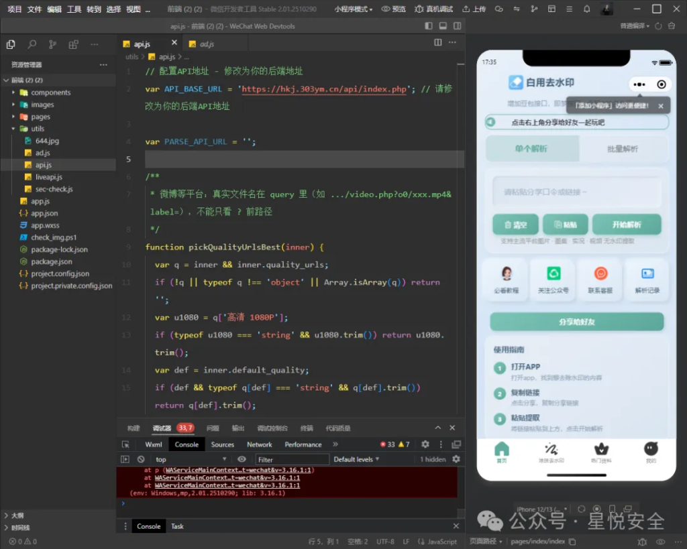Image resolution: width=687 pixels, height=549 pixels.
Task: Click the 分享给好友 button
Action: (x=576, y=322)
